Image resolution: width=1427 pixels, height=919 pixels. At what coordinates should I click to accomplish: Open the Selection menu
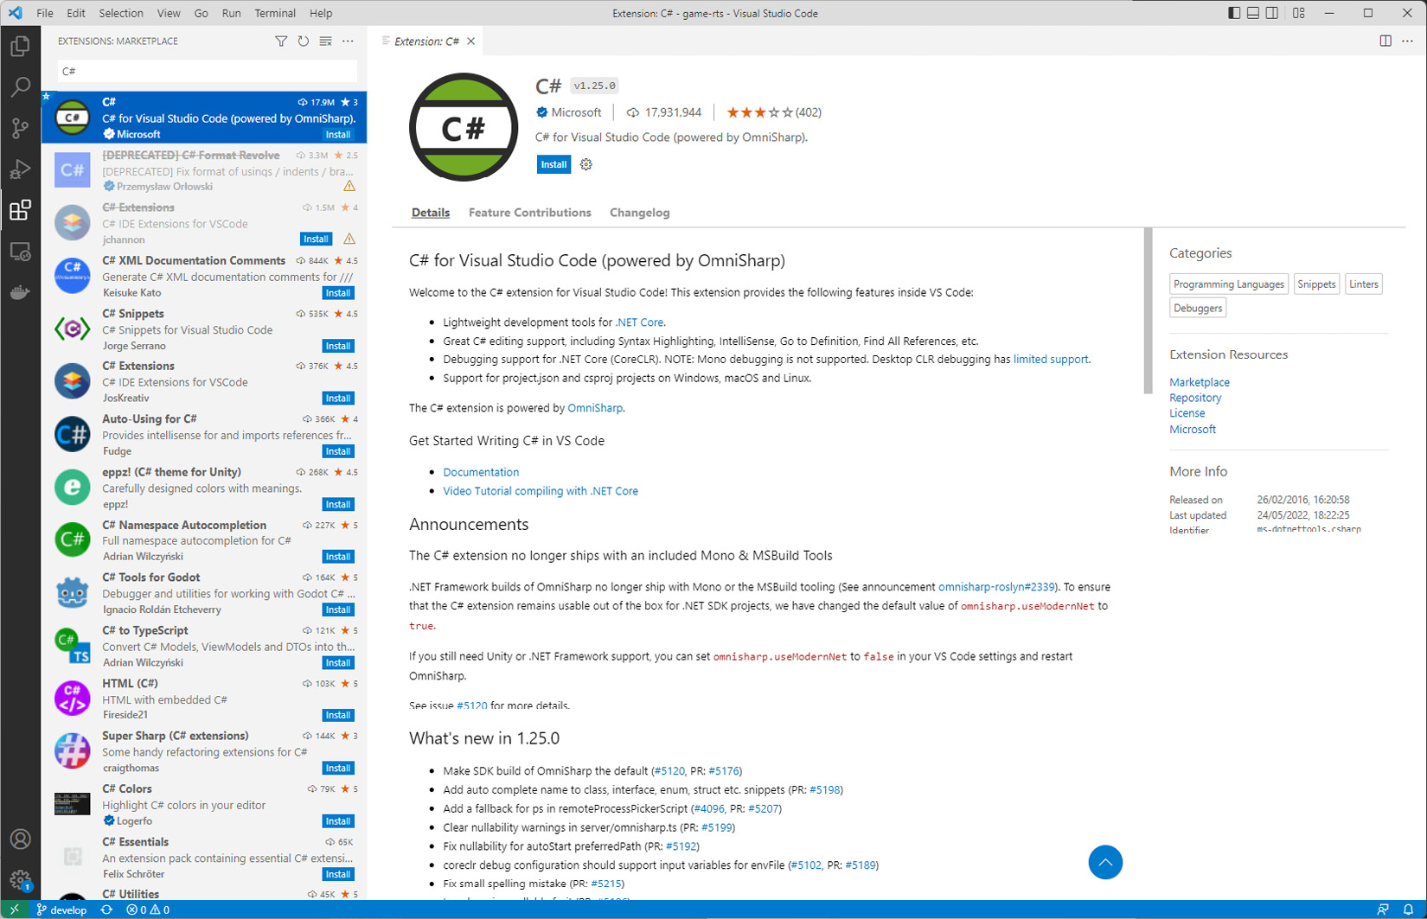pyautogui.click(x=121, y=13)
